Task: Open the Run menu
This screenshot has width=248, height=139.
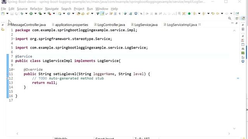Action: pos(90,9)
